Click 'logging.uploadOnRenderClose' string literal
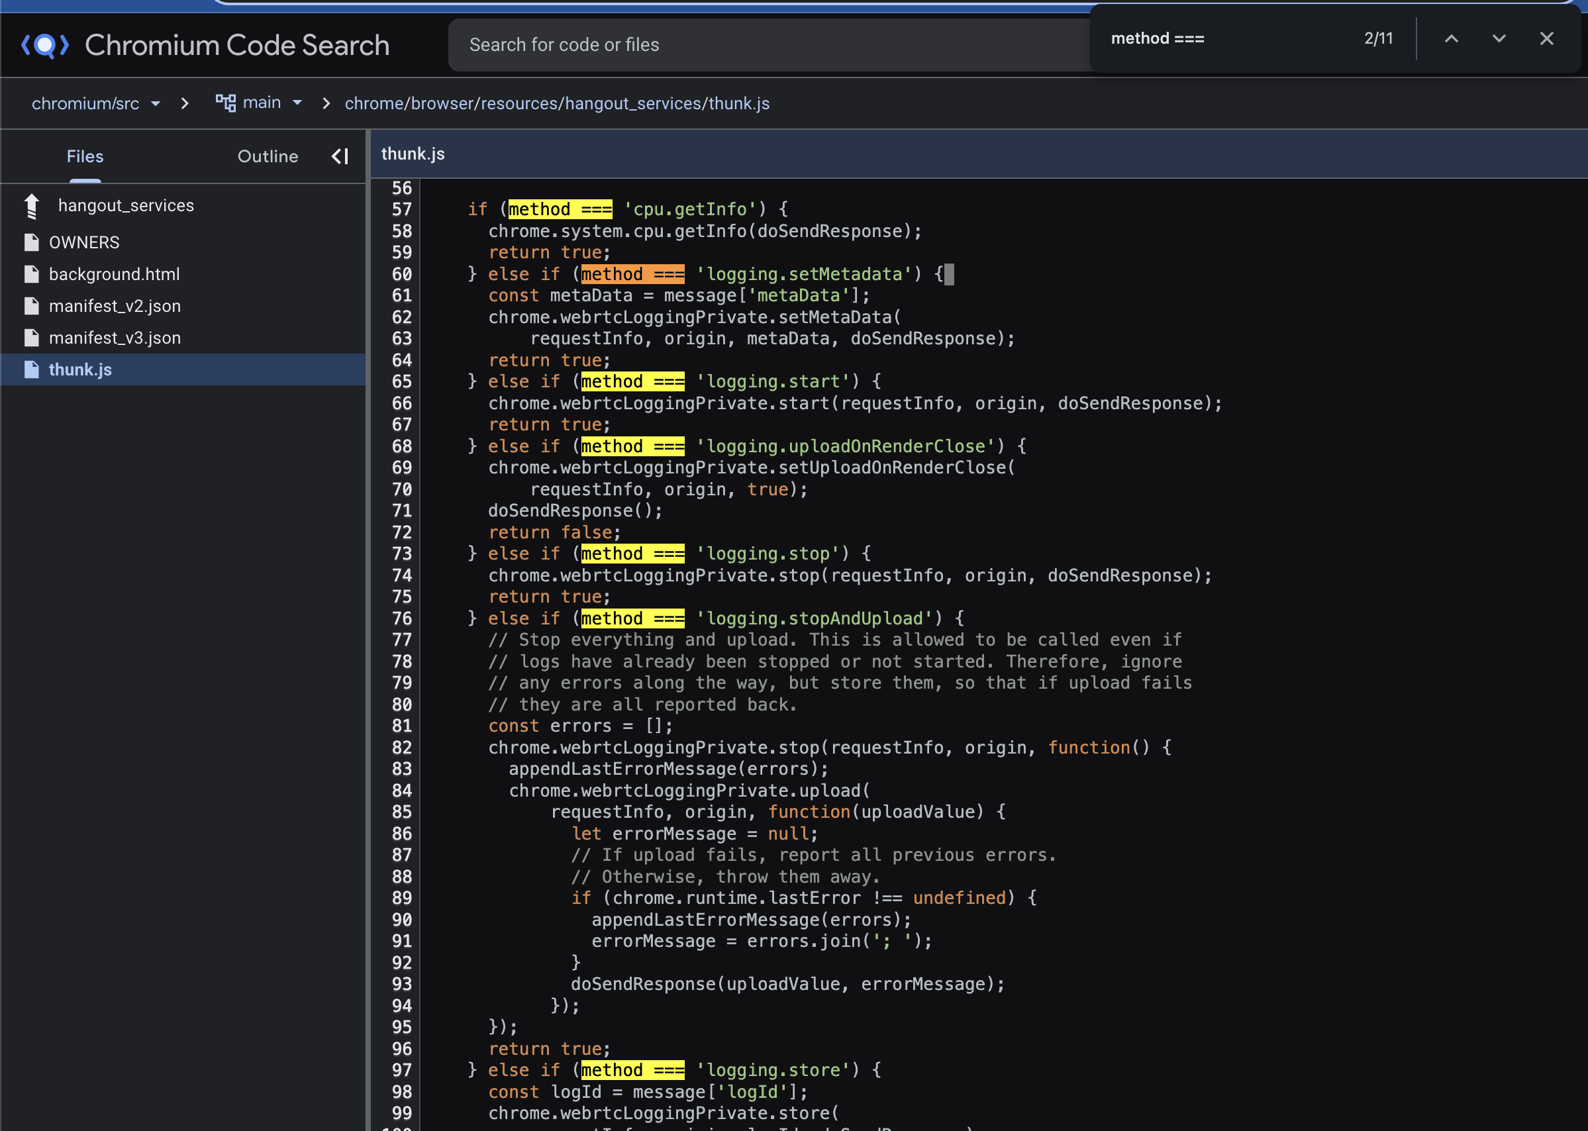Screen dimensions: 1588x1131 846,446
